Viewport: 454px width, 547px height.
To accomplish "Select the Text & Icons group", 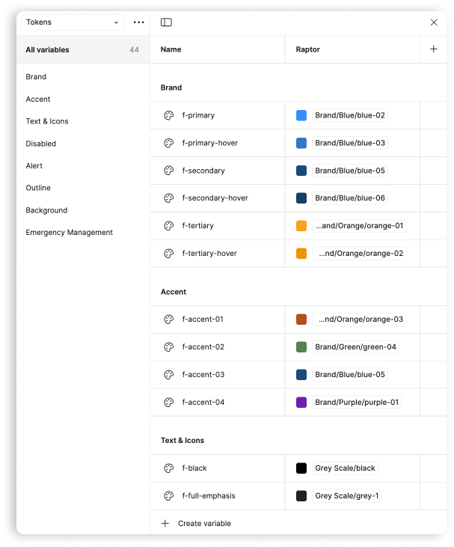I will pos(47,121).
